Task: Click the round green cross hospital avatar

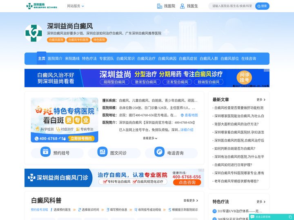Action: 34,33
